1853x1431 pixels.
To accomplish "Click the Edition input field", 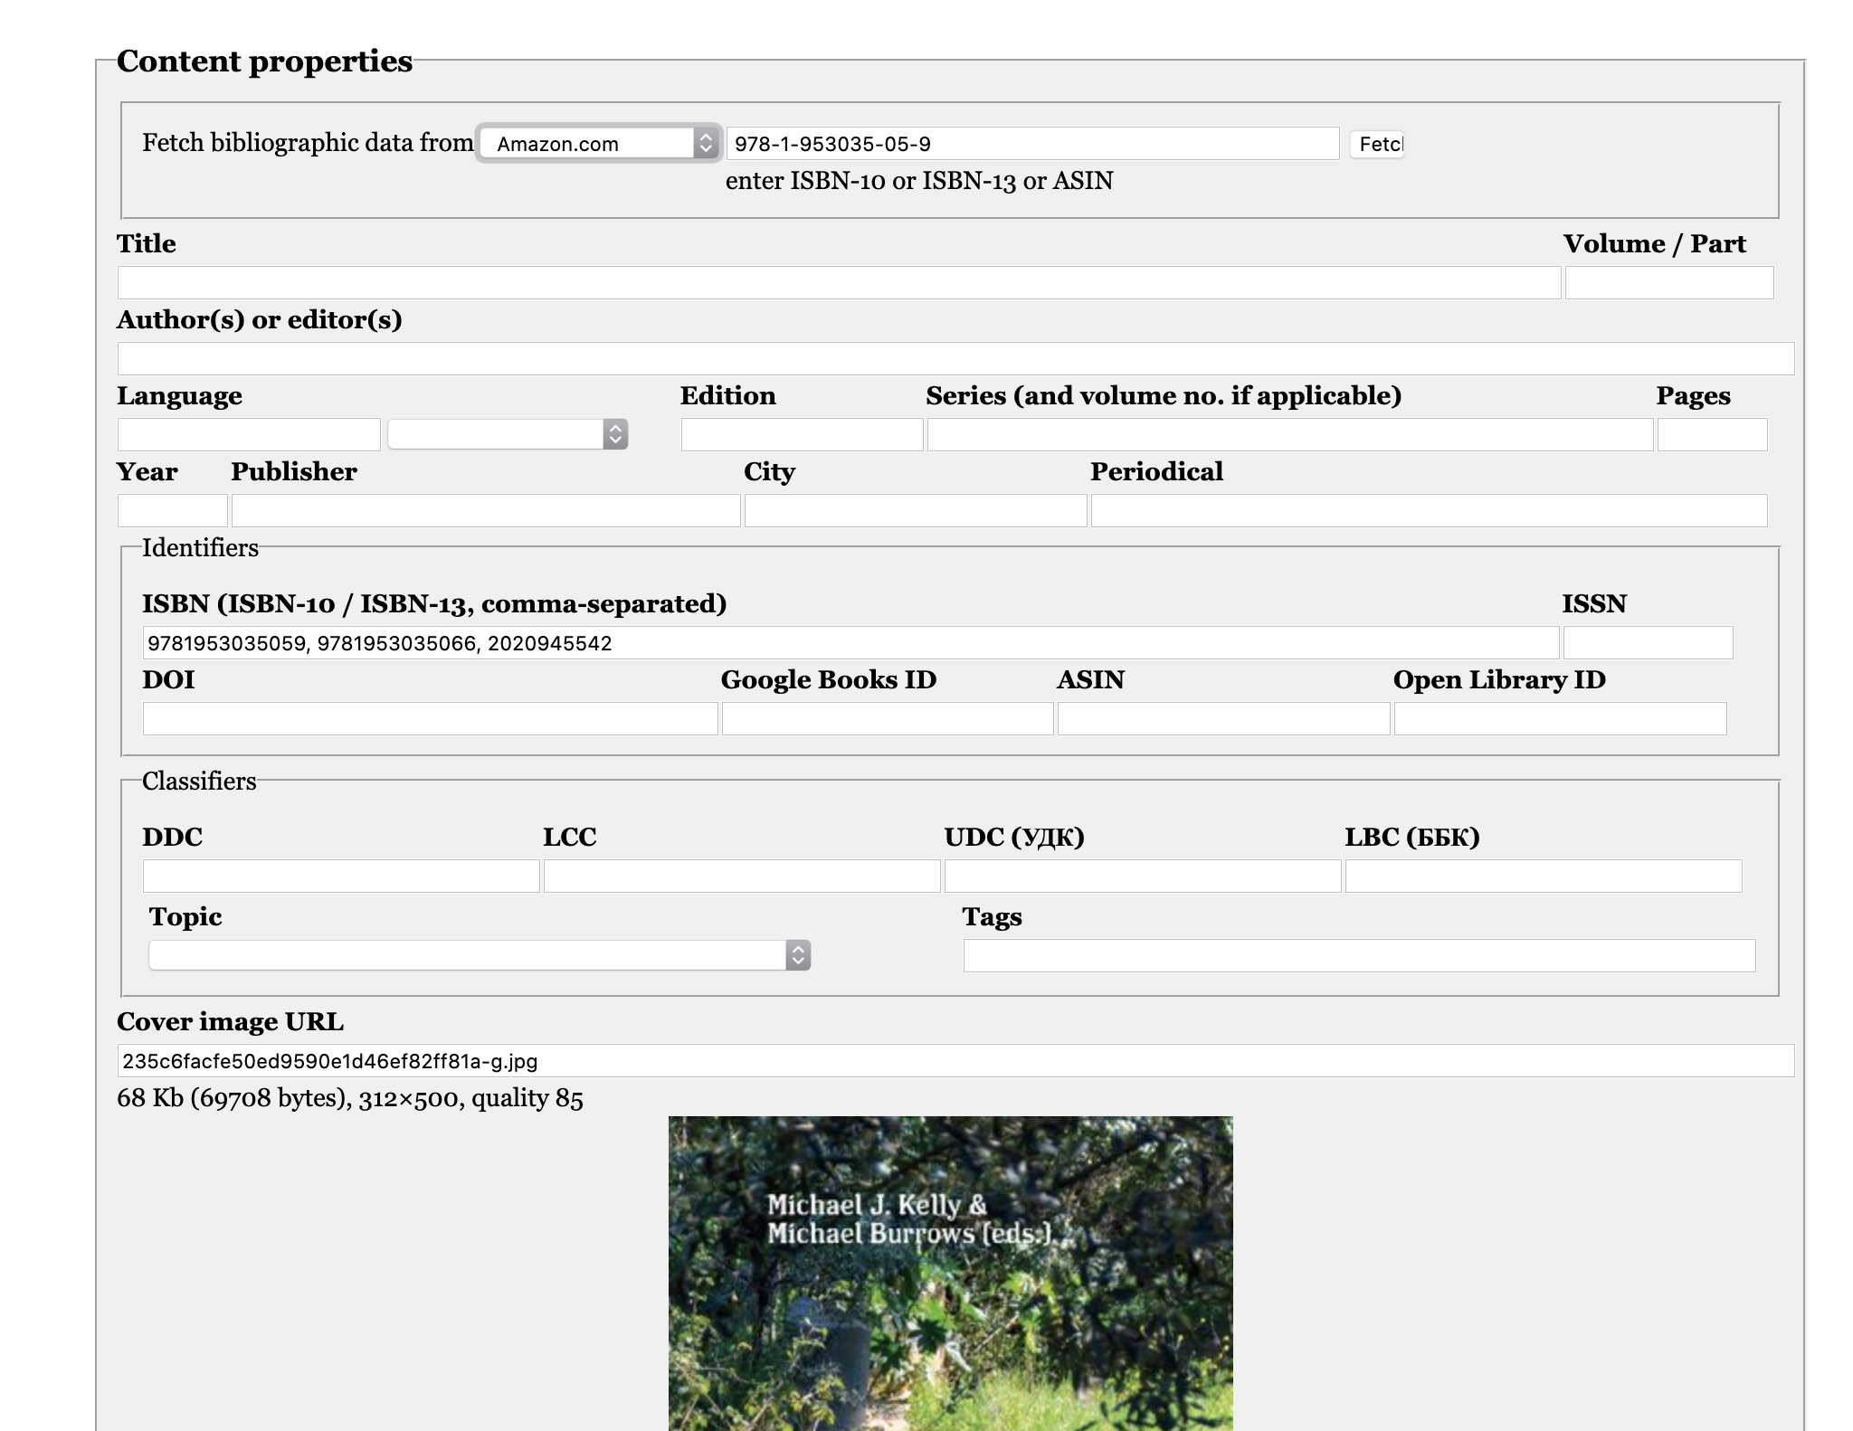I will point(802,435).
